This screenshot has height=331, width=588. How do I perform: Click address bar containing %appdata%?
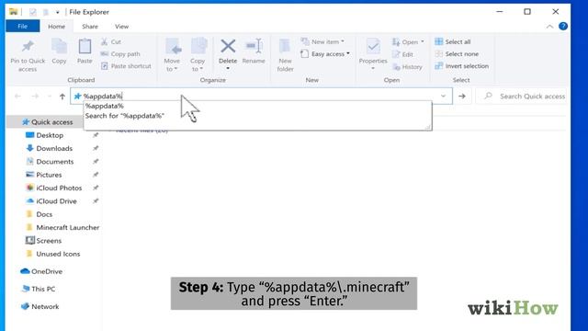pyautogui.click(x=261, y=96)
